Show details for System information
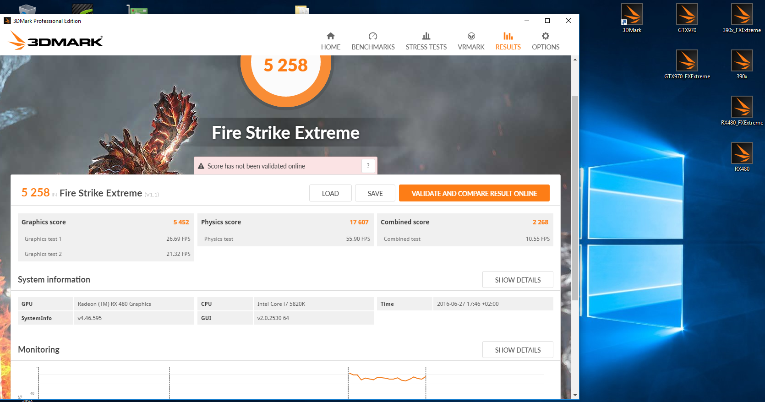 518,280
